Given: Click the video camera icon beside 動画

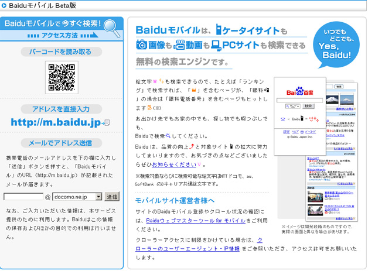Looking at the screenshot, I should tap(180, 44).
